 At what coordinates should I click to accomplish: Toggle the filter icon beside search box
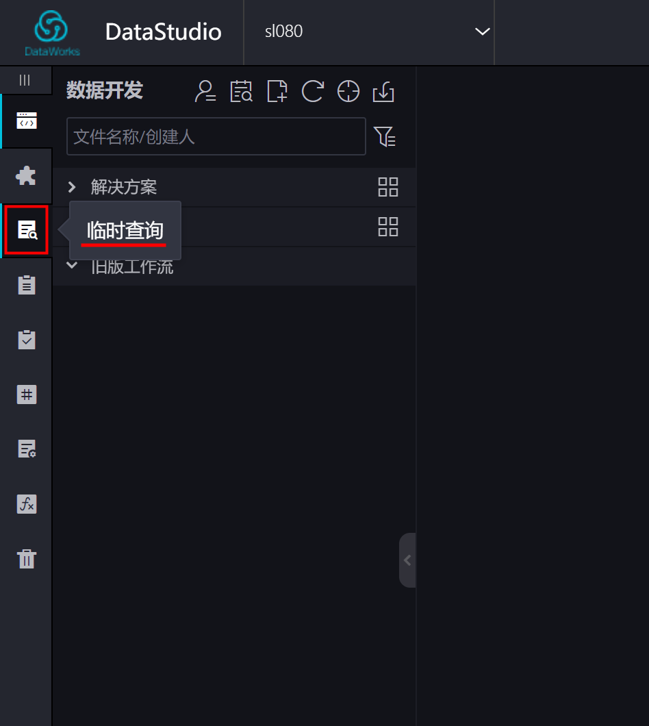point(384,136)
